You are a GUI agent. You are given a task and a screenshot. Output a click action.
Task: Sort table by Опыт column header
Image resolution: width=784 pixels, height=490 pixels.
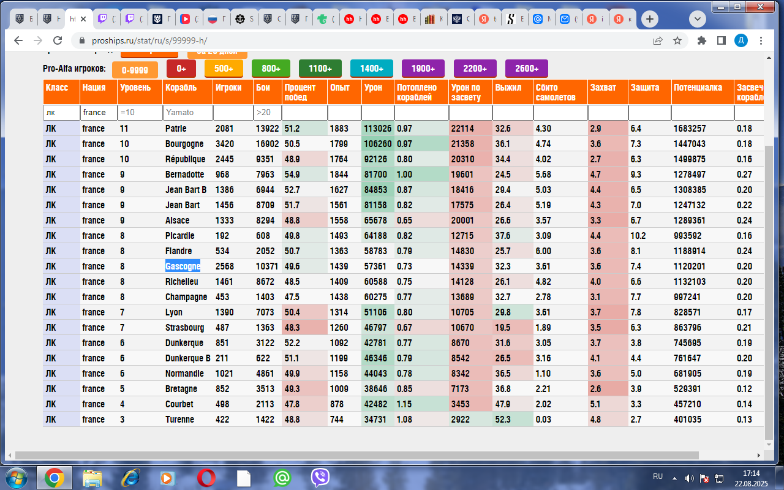pos(344,92)
